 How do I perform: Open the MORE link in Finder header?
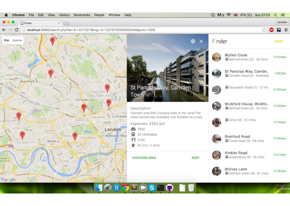coord(279,41)
